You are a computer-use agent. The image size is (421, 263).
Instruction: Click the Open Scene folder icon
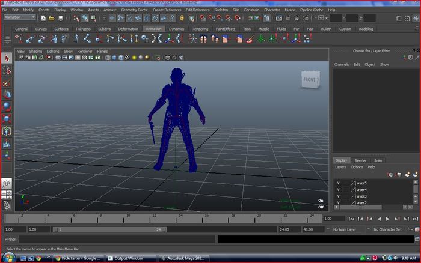52,18
